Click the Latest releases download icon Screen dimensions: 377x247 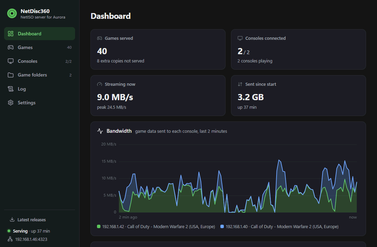12,220
